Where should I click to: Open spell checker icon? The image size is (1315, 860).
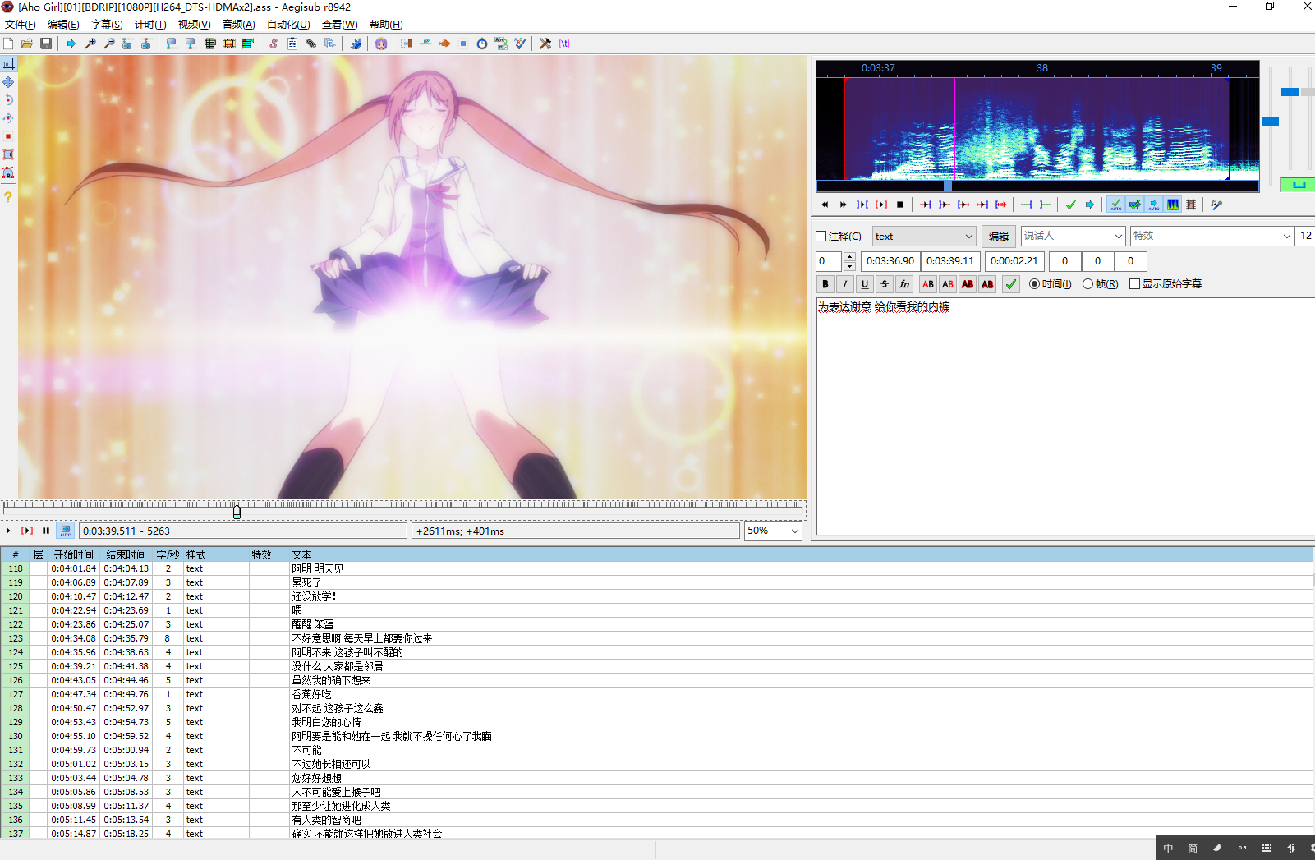pos(520,44)
